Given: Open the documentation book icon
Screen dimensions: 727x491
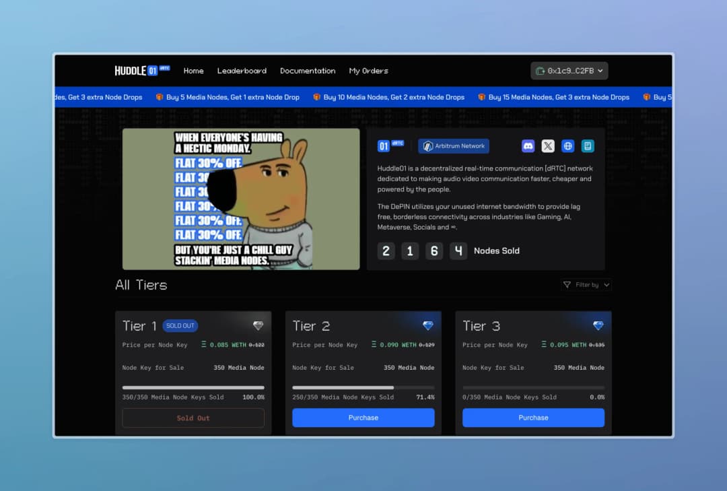Looking at the screenshot, I should click(588, 146).
